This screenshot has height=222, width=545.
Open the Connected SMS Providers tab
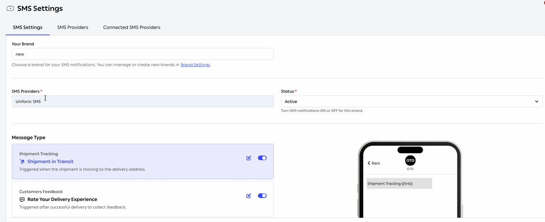(x=132, y=27)
